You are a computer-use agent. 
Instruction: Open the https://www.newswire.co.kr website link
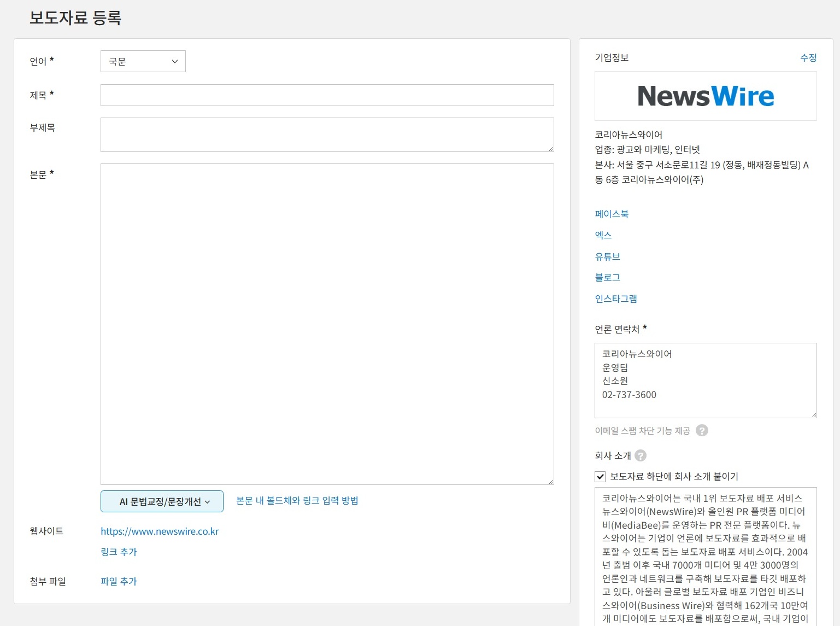tap(160, 531)
